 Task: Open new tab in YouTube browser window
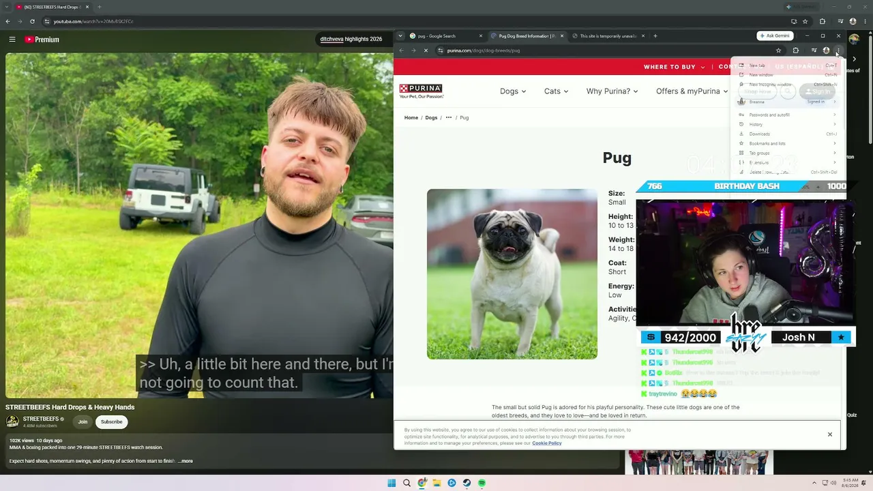coord(99,7)
